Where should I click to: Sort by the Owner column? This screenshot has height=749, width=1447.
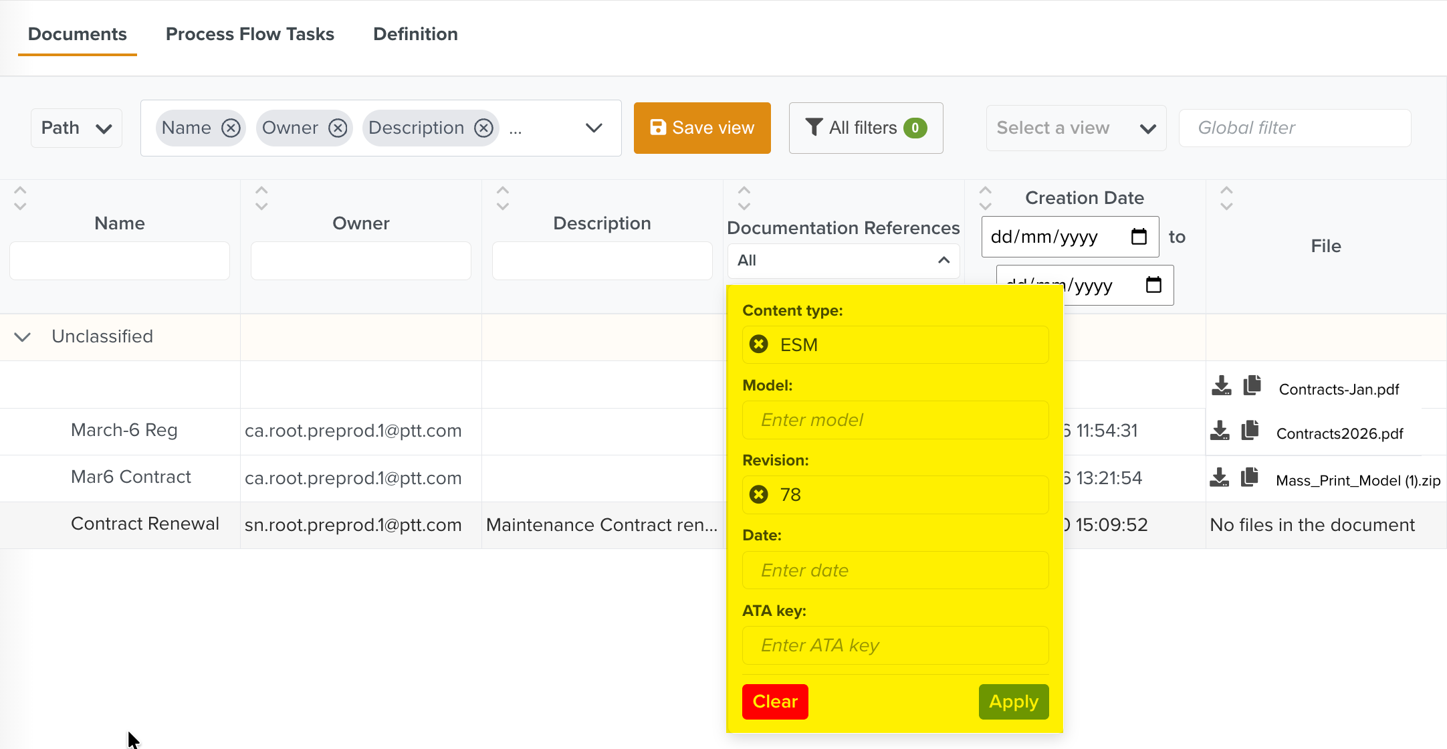pyautogui.click(x=261, y=198)
